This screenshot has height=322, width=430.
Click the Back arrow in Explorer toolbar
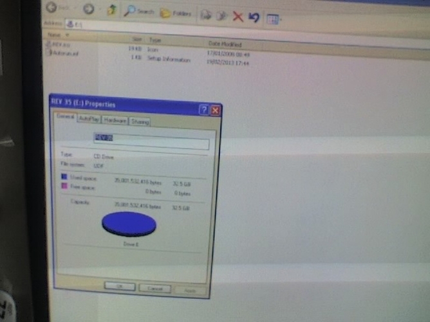click(x=51, y=7)
